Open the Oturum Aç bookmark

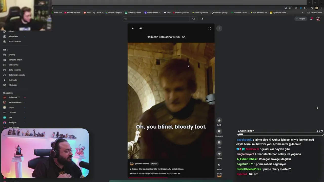[98, 13]
